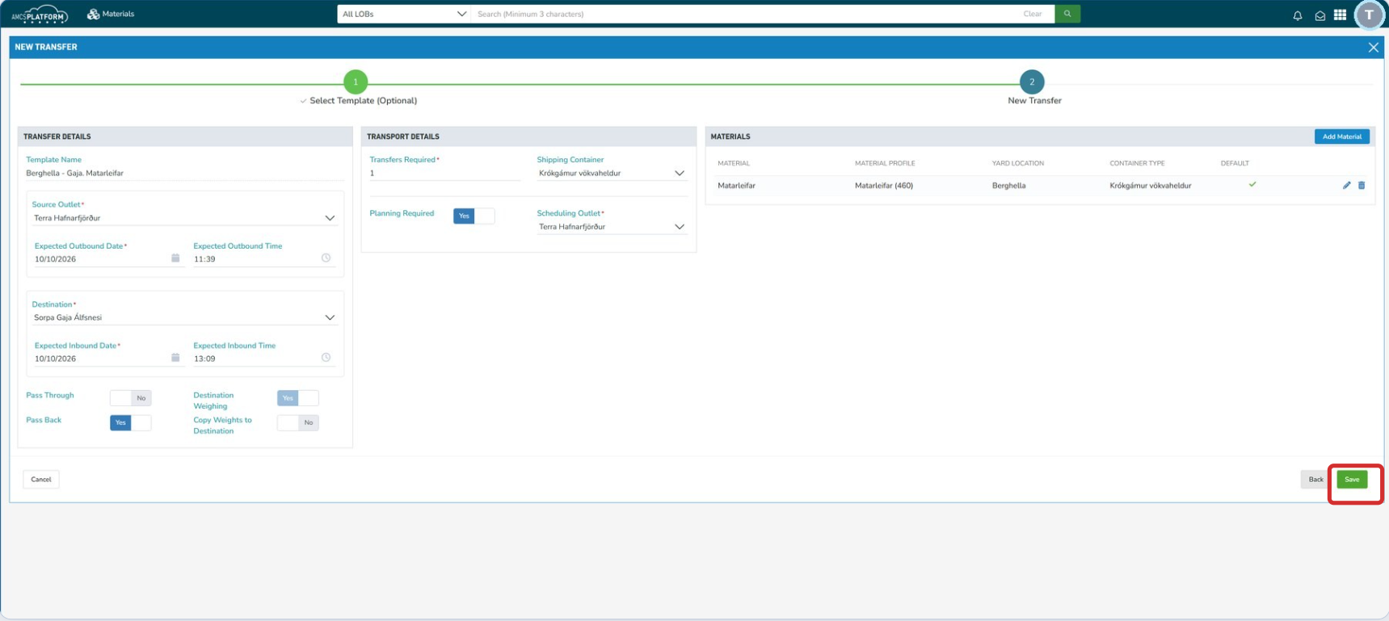Click the Save button
This screenshot has width=1389, height=621.
coord(1352,479)
